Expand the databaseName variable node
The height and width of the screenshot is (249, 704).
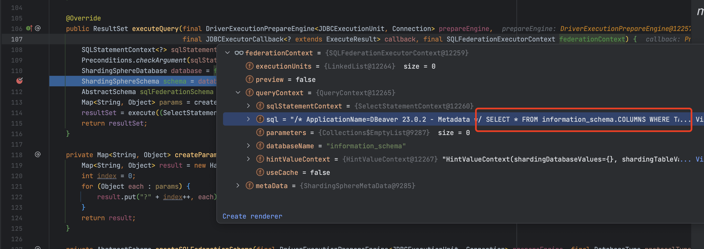pyautogui.click(x=248, y=146)
